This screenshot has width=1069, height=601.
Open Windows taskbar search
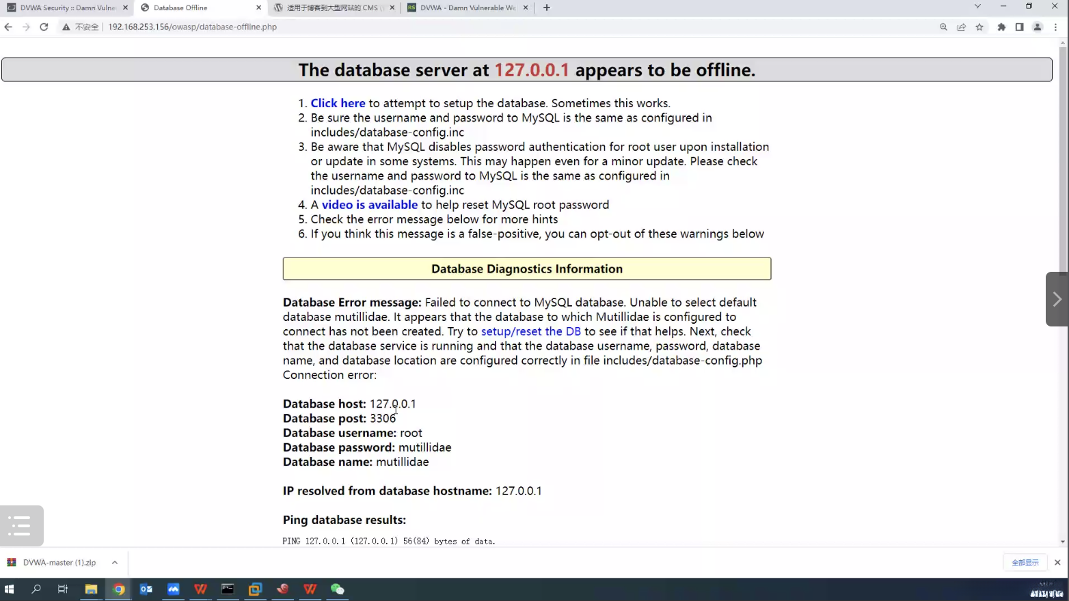[36, 589]
